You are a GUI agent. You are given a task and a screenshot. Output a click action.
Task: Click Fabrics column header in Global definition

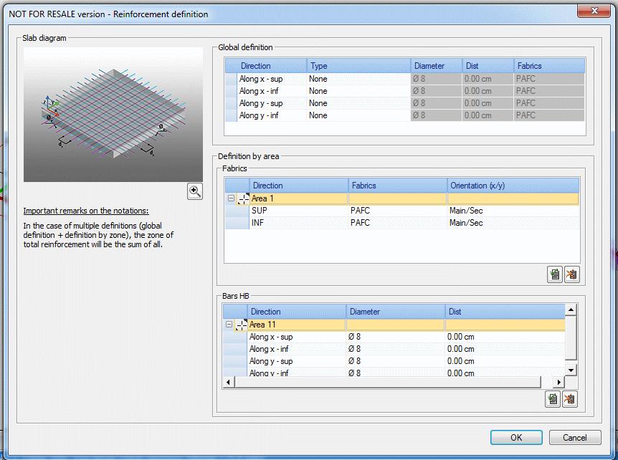549,66
